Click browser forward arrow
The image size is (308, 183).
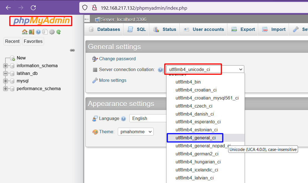(x=21, y=8)
